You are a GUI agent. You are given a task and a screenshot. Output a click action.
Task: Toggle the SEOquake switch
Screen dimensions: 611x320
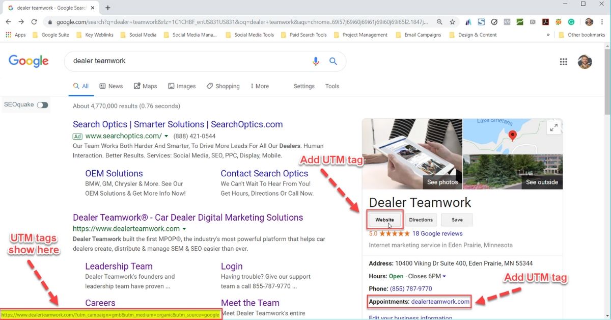[x=42, y=104]
